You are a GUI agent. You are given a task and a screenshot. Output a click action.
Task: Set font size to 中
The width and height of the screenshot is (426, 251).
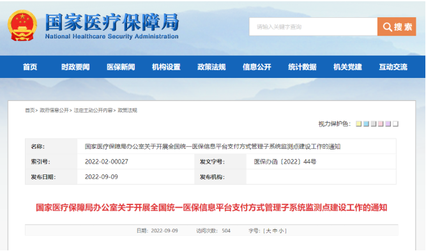[x=275, y=231]
